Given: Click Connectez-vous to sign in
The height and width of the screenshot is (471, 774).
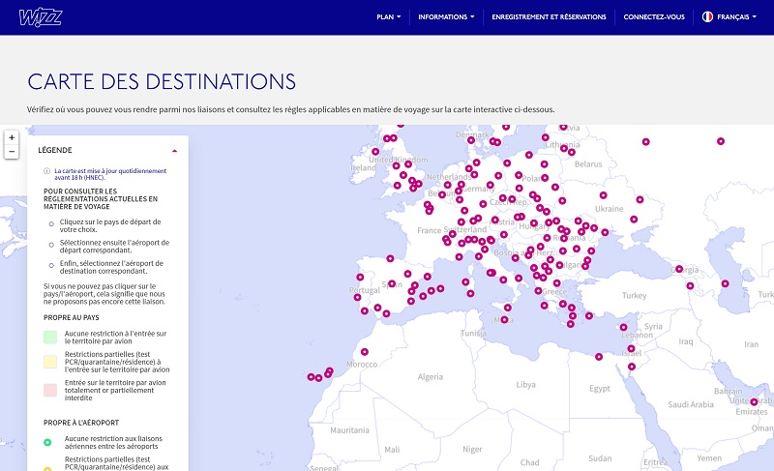Looking at the screenshot, I should click(x=653, y=16).
